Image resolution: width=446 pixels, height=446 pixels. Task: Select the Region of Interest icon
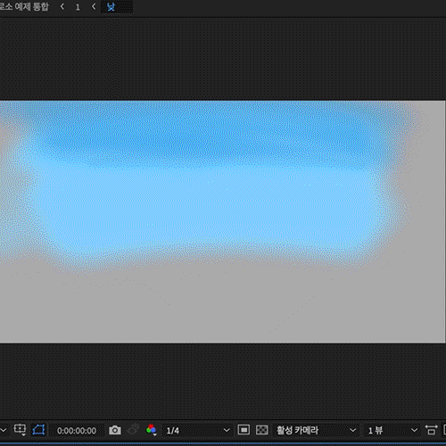coord(244,430)
